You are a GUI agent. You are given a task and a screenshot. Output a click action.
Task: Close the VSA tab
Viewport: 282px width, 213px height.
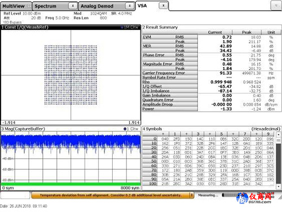click(x=164, y=6)
